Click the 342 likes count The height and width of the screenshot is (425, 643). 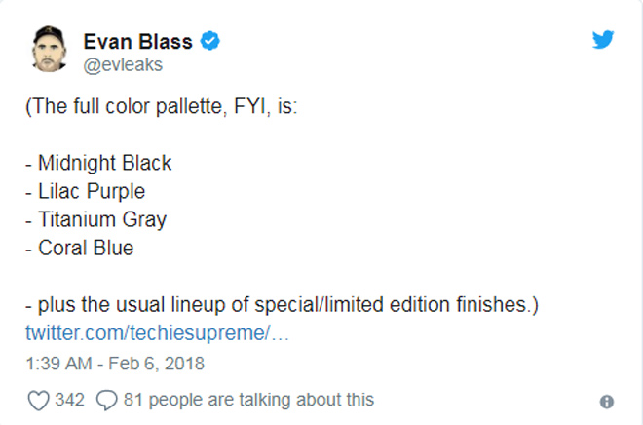(x=70, y=400)
